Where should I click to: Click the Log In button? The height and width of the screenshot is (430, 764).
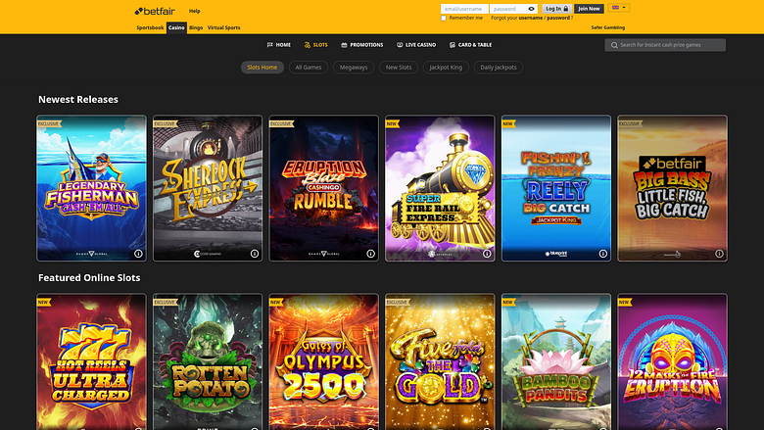click(x=557, y=9)
